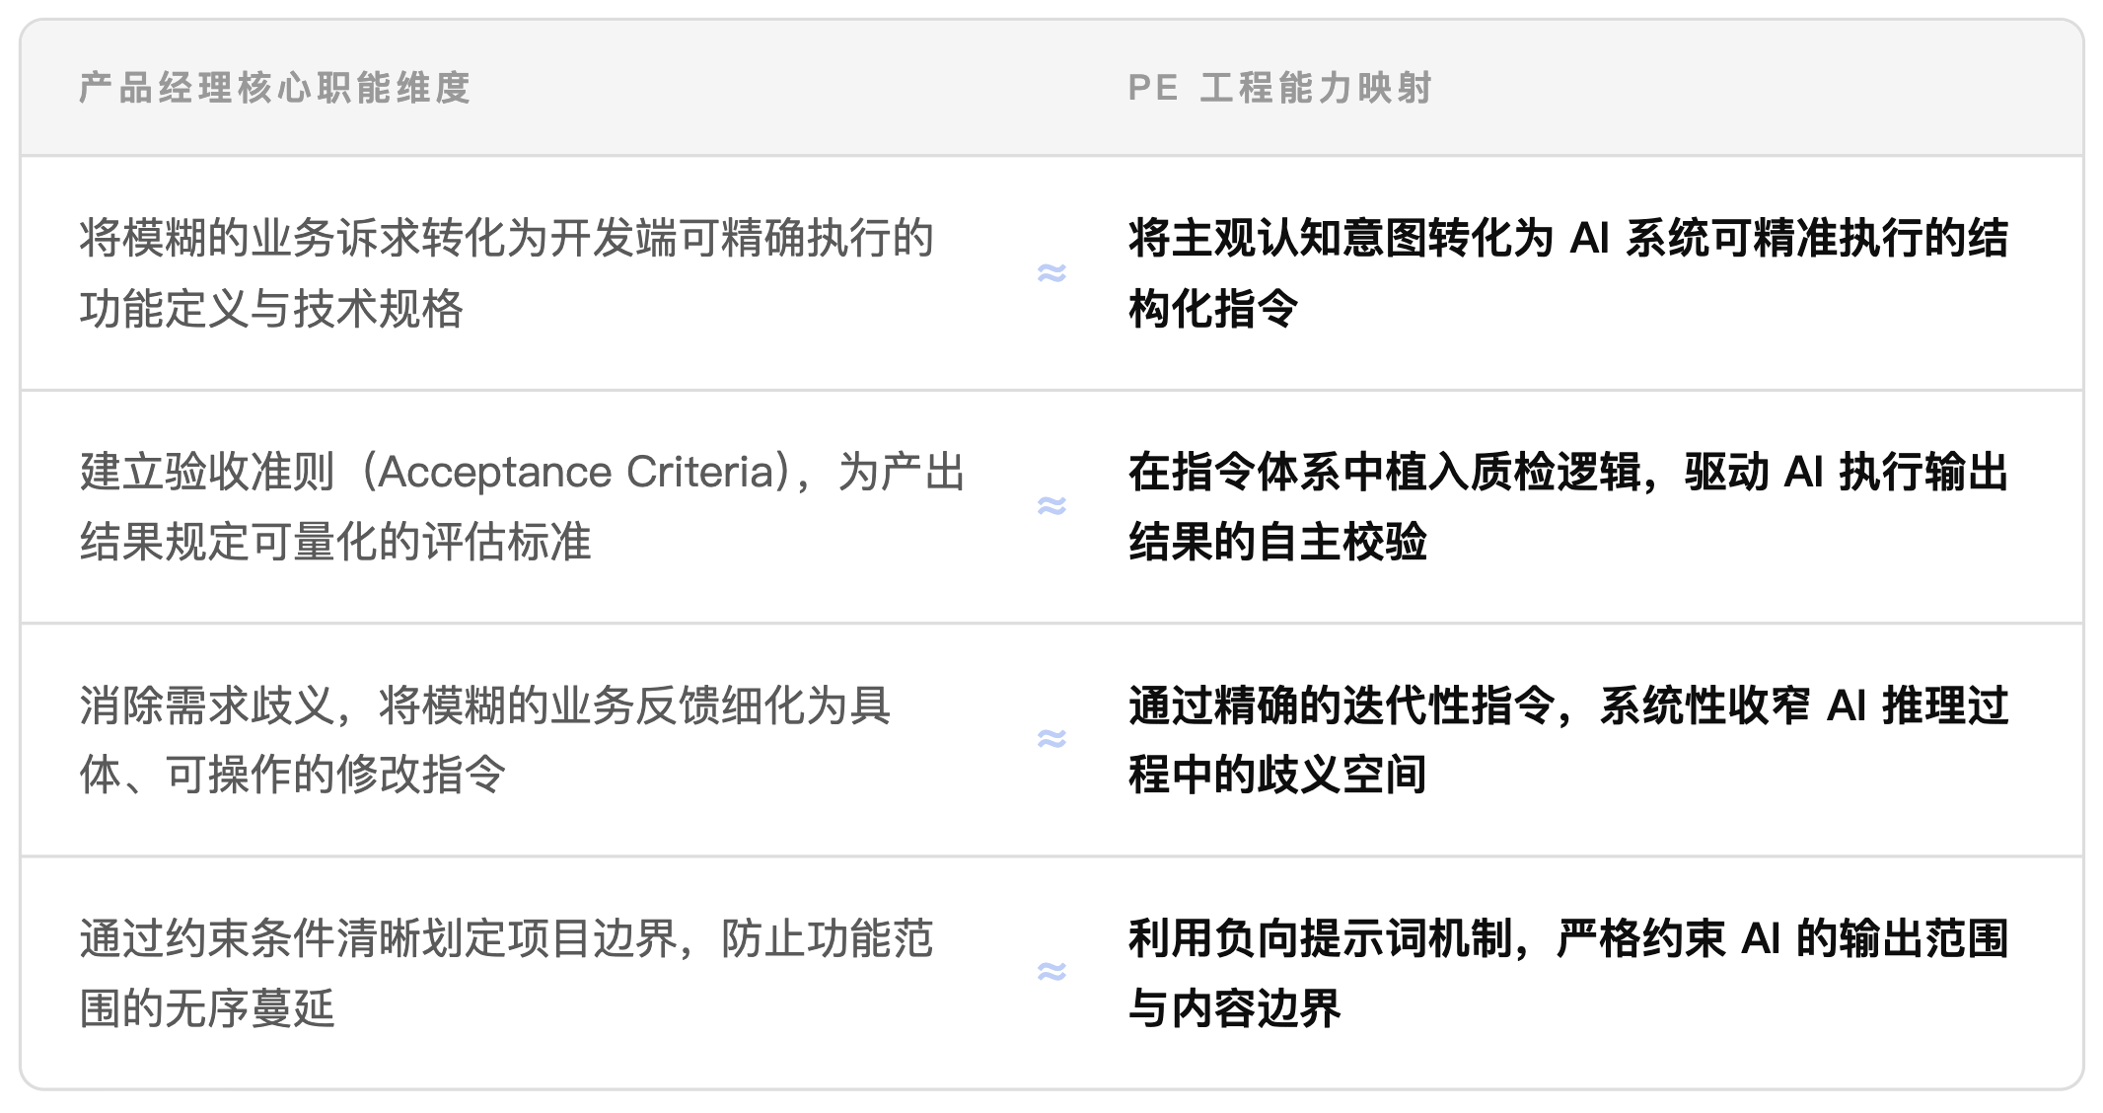The width and height of the screenshot is (2103, 1113).
Task: Click the bold 利用负向提示词机制 text
Action: click(1320, 938)
